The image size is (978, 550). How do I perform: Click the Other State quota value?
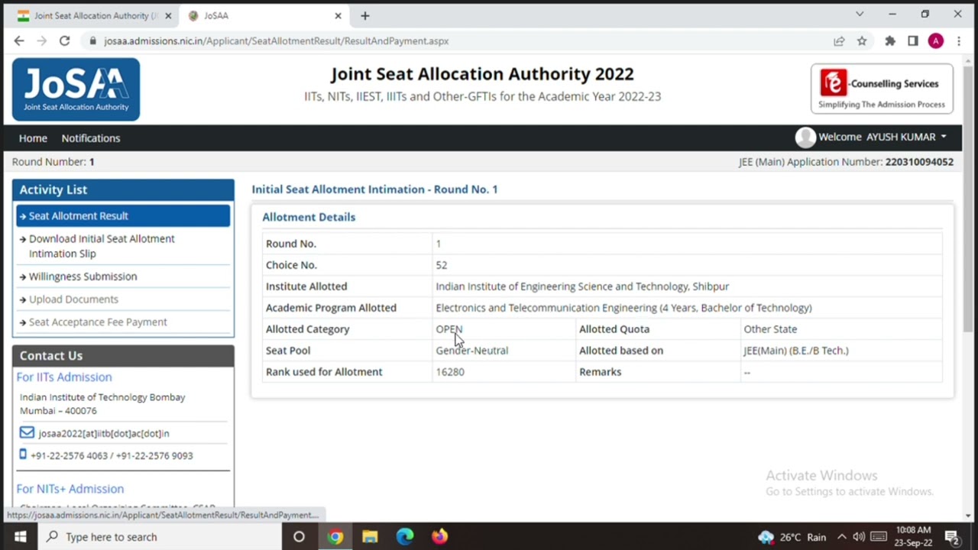click(x=770, y=329)
